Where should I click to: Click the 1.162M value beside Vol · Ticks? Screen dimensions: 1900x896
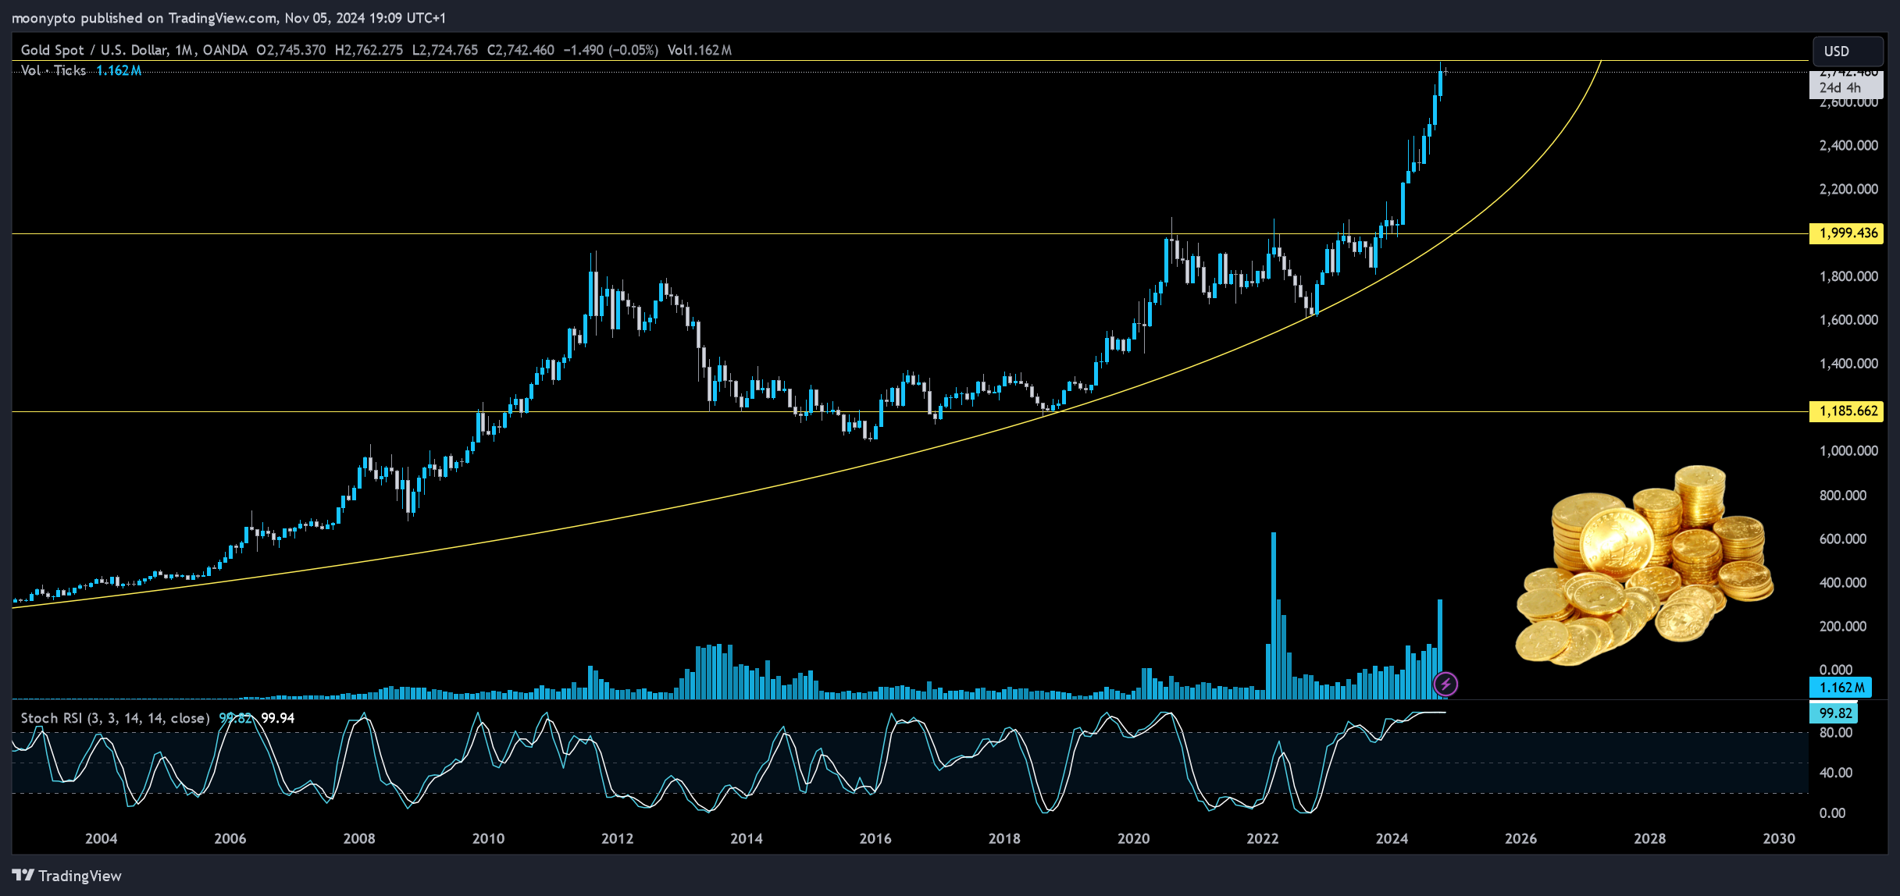tap(119, 70)
